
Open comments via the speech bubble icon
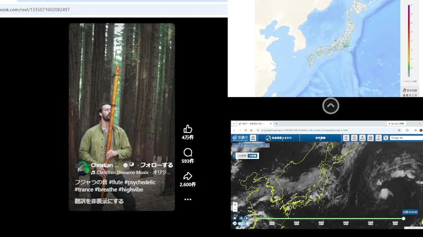pyautogui.click(x=188, y=152)
